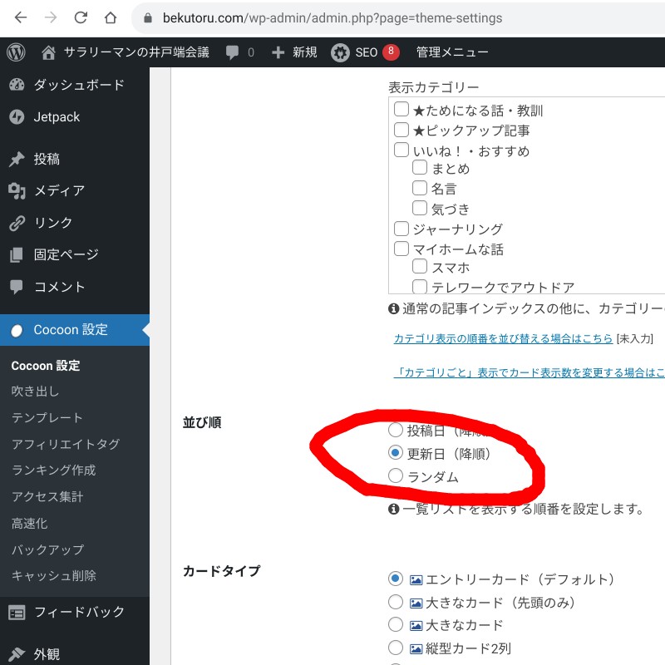Open ランキング作成 submenu item
Viewport: 665px width, 665px height.
(x=53, y=470)
